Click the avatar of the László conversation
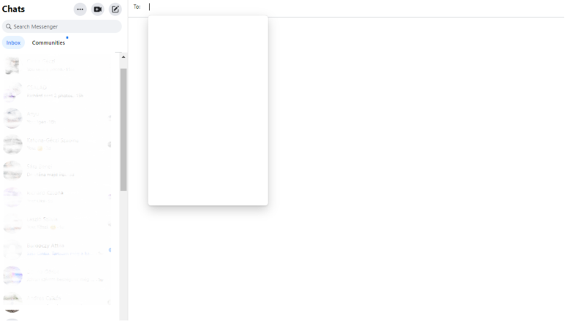The image size is (565, 323). 12,223
